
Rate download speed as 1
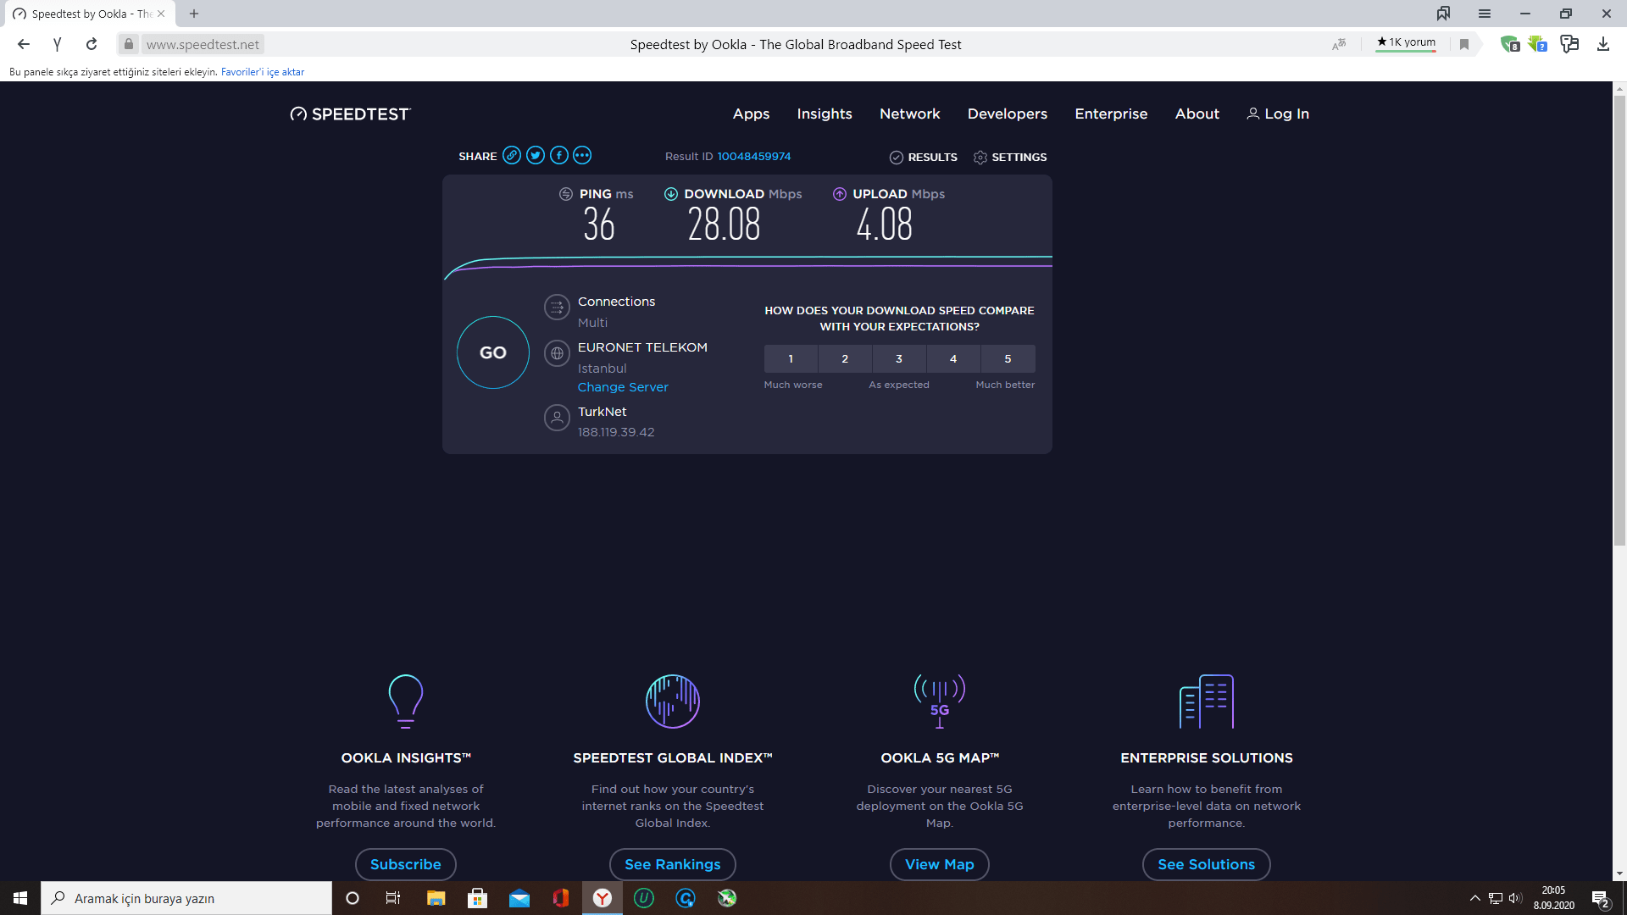[791, 359]
